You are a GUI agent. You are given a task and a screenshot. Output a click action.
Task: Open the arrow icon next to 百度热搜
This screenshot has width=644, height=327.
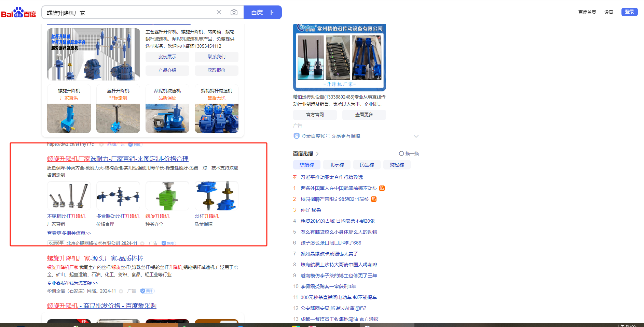[317, 154]
